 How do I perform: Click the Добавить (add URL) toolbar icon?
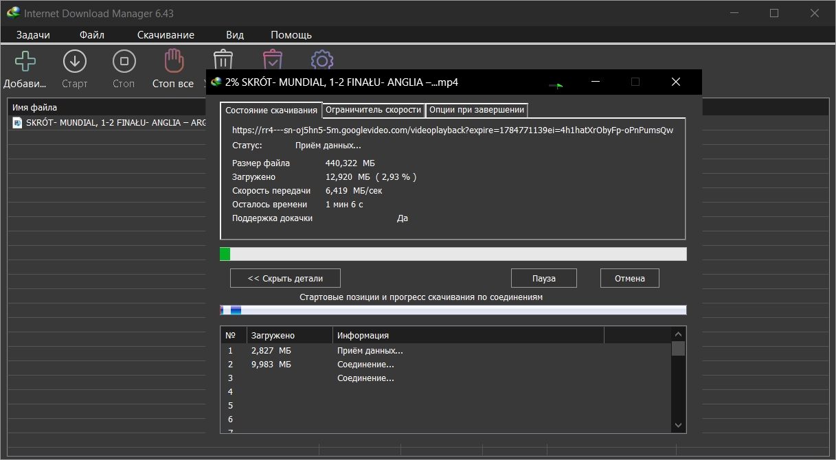[x=25, y=61]
